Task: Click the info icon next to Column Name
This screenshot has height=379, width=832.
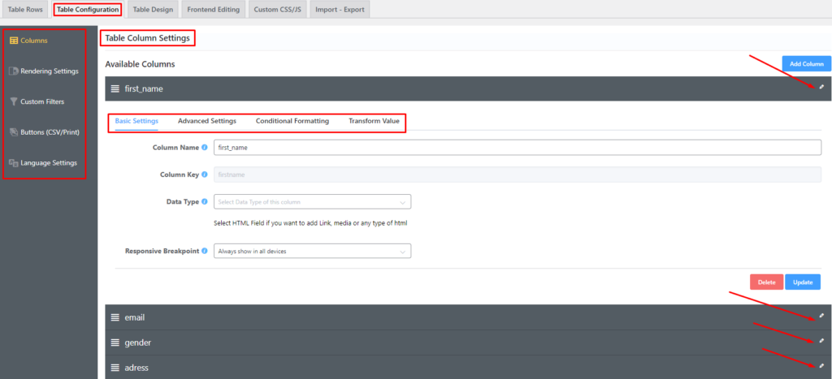Action: pyautogui.click(x=204, y=148)
